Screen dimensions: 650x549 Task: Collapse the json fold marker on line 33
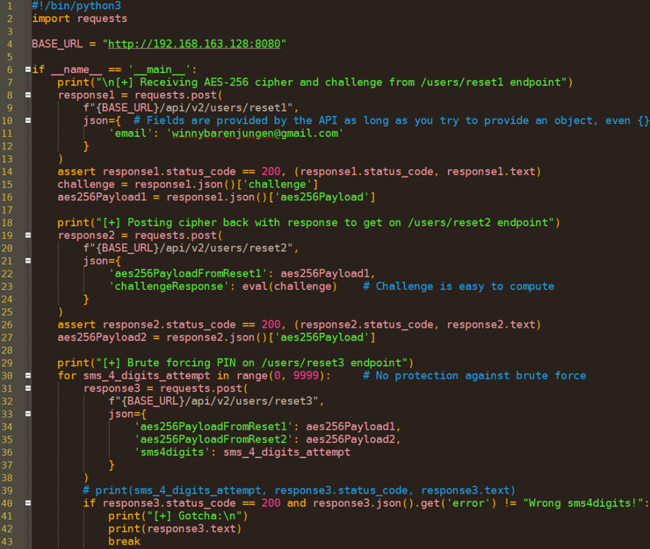coord(28,414)
